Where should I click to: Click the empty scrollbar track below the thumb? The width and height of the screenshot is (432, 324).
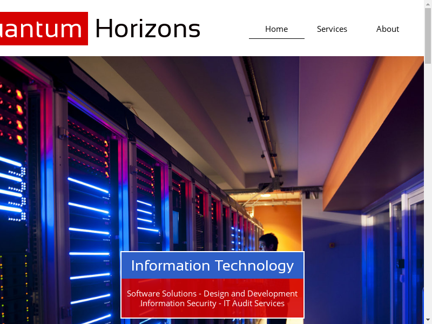(428, 189)
